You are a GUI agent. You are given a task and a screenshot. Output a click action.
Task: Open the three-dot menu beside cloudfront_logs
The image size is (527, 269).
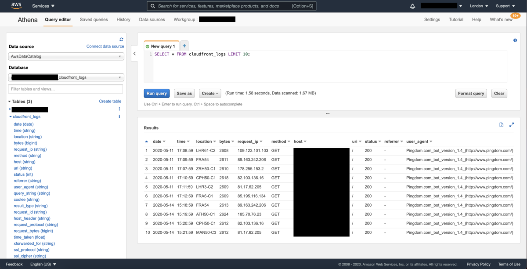(119, 116)
